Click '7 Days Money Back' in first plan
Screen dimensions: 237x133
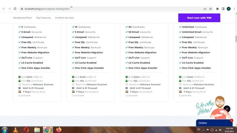(x=34, y=92)
